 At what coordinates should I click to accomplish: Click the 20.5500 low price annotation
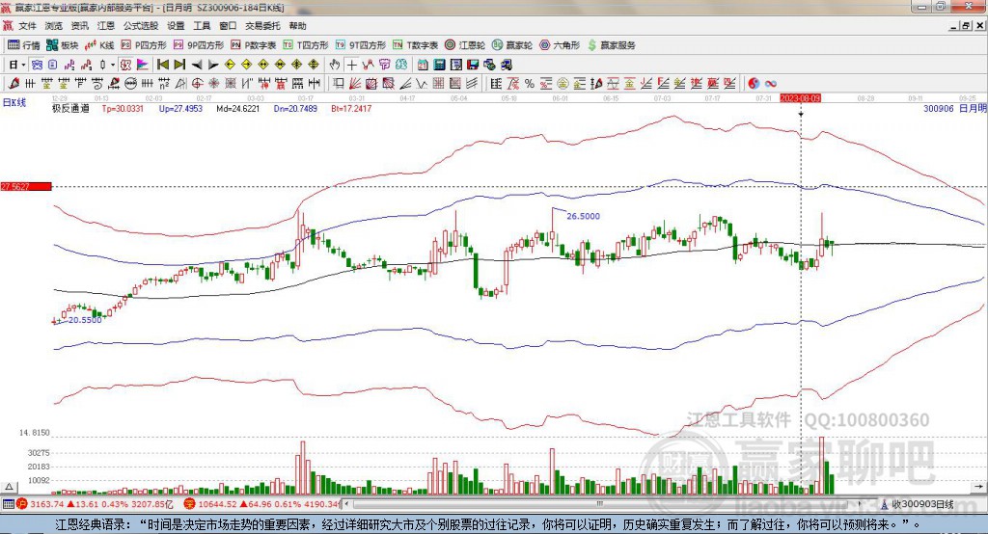coord(85,320)
